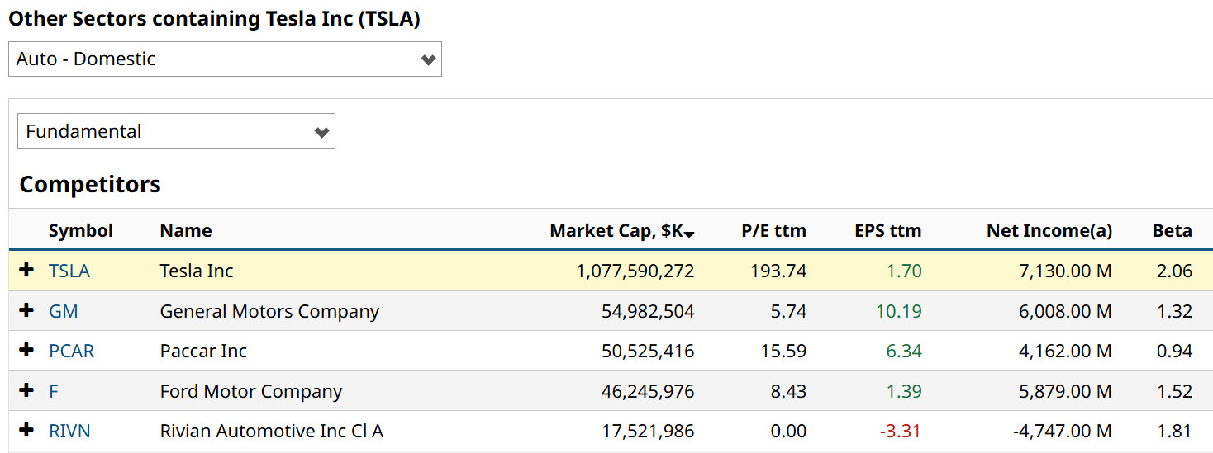Image resolution: width=1213 pixels, height=453 pixels.
Task: Click negative EPS value -3.31
Action: pyautogui.click(x=901, y=431)
